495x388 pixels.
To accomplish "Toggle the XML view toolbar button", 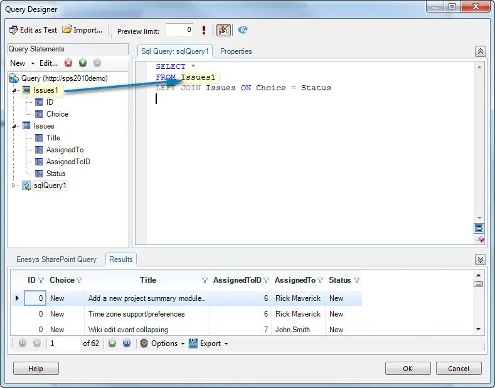I will pyautogui.click(x=223, y=30).
